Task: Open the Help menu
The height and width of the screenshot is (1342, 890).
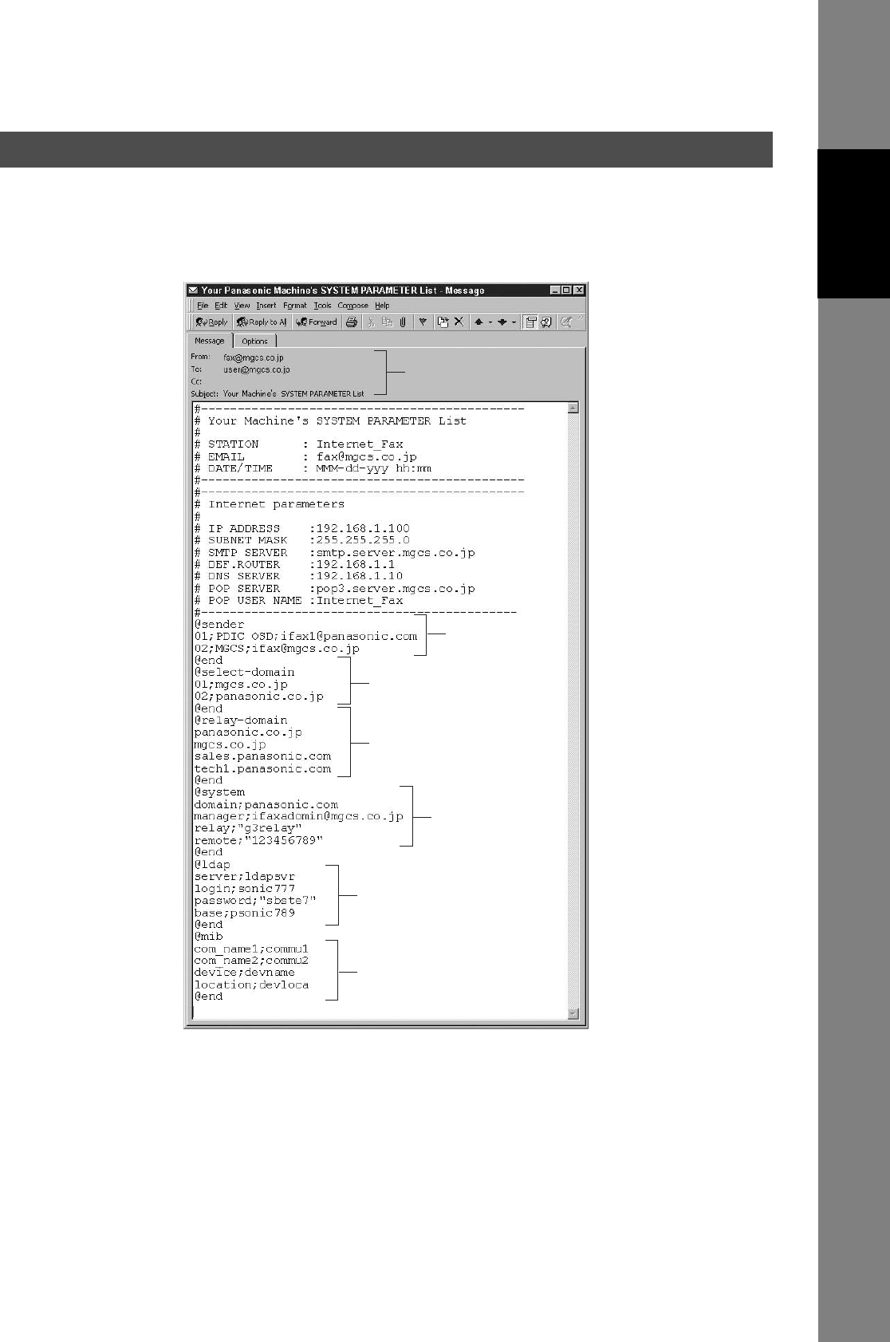Action: pos(382,306)
